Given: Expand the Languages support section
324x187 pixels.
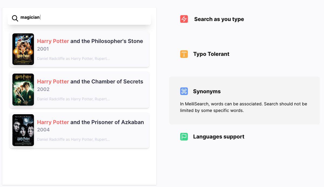Looking at the screenshot, I should 219,137.
